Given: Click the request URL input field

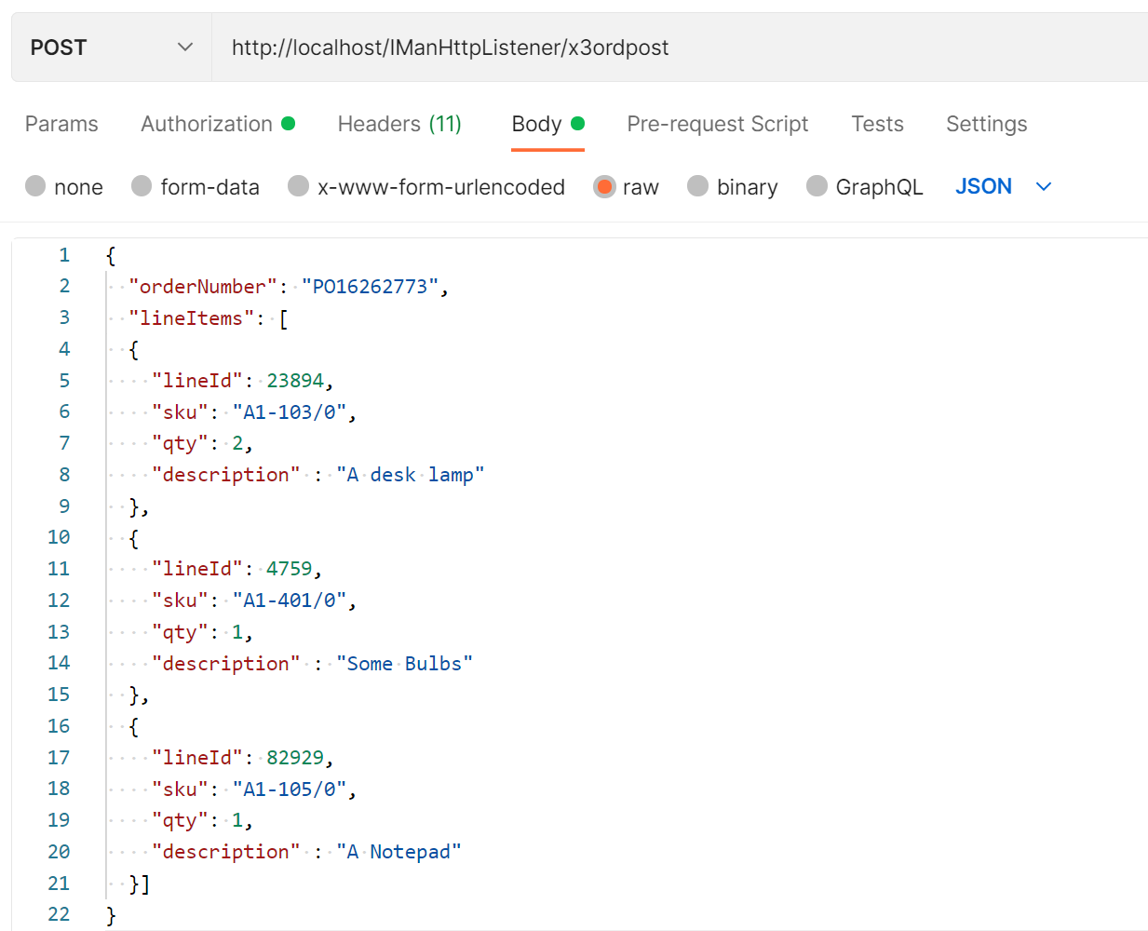Looking at the screenshot, I should pos(652,47).
